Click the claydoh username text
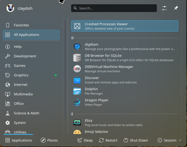The image size is (187, 147). coord(25,8)
